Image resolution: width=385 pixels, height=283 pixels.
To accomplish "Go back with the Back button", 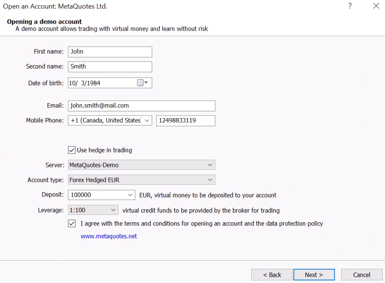I will [x=272, y=275].
